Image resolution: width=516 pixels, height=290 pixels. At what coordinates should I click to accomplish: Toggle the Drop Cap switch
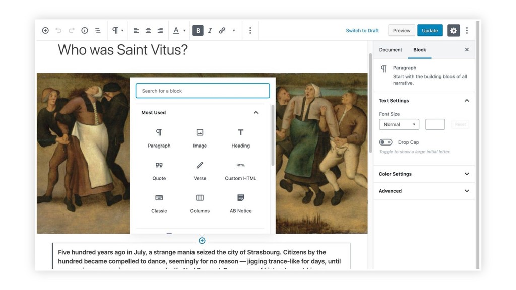(x=385, y=142)
